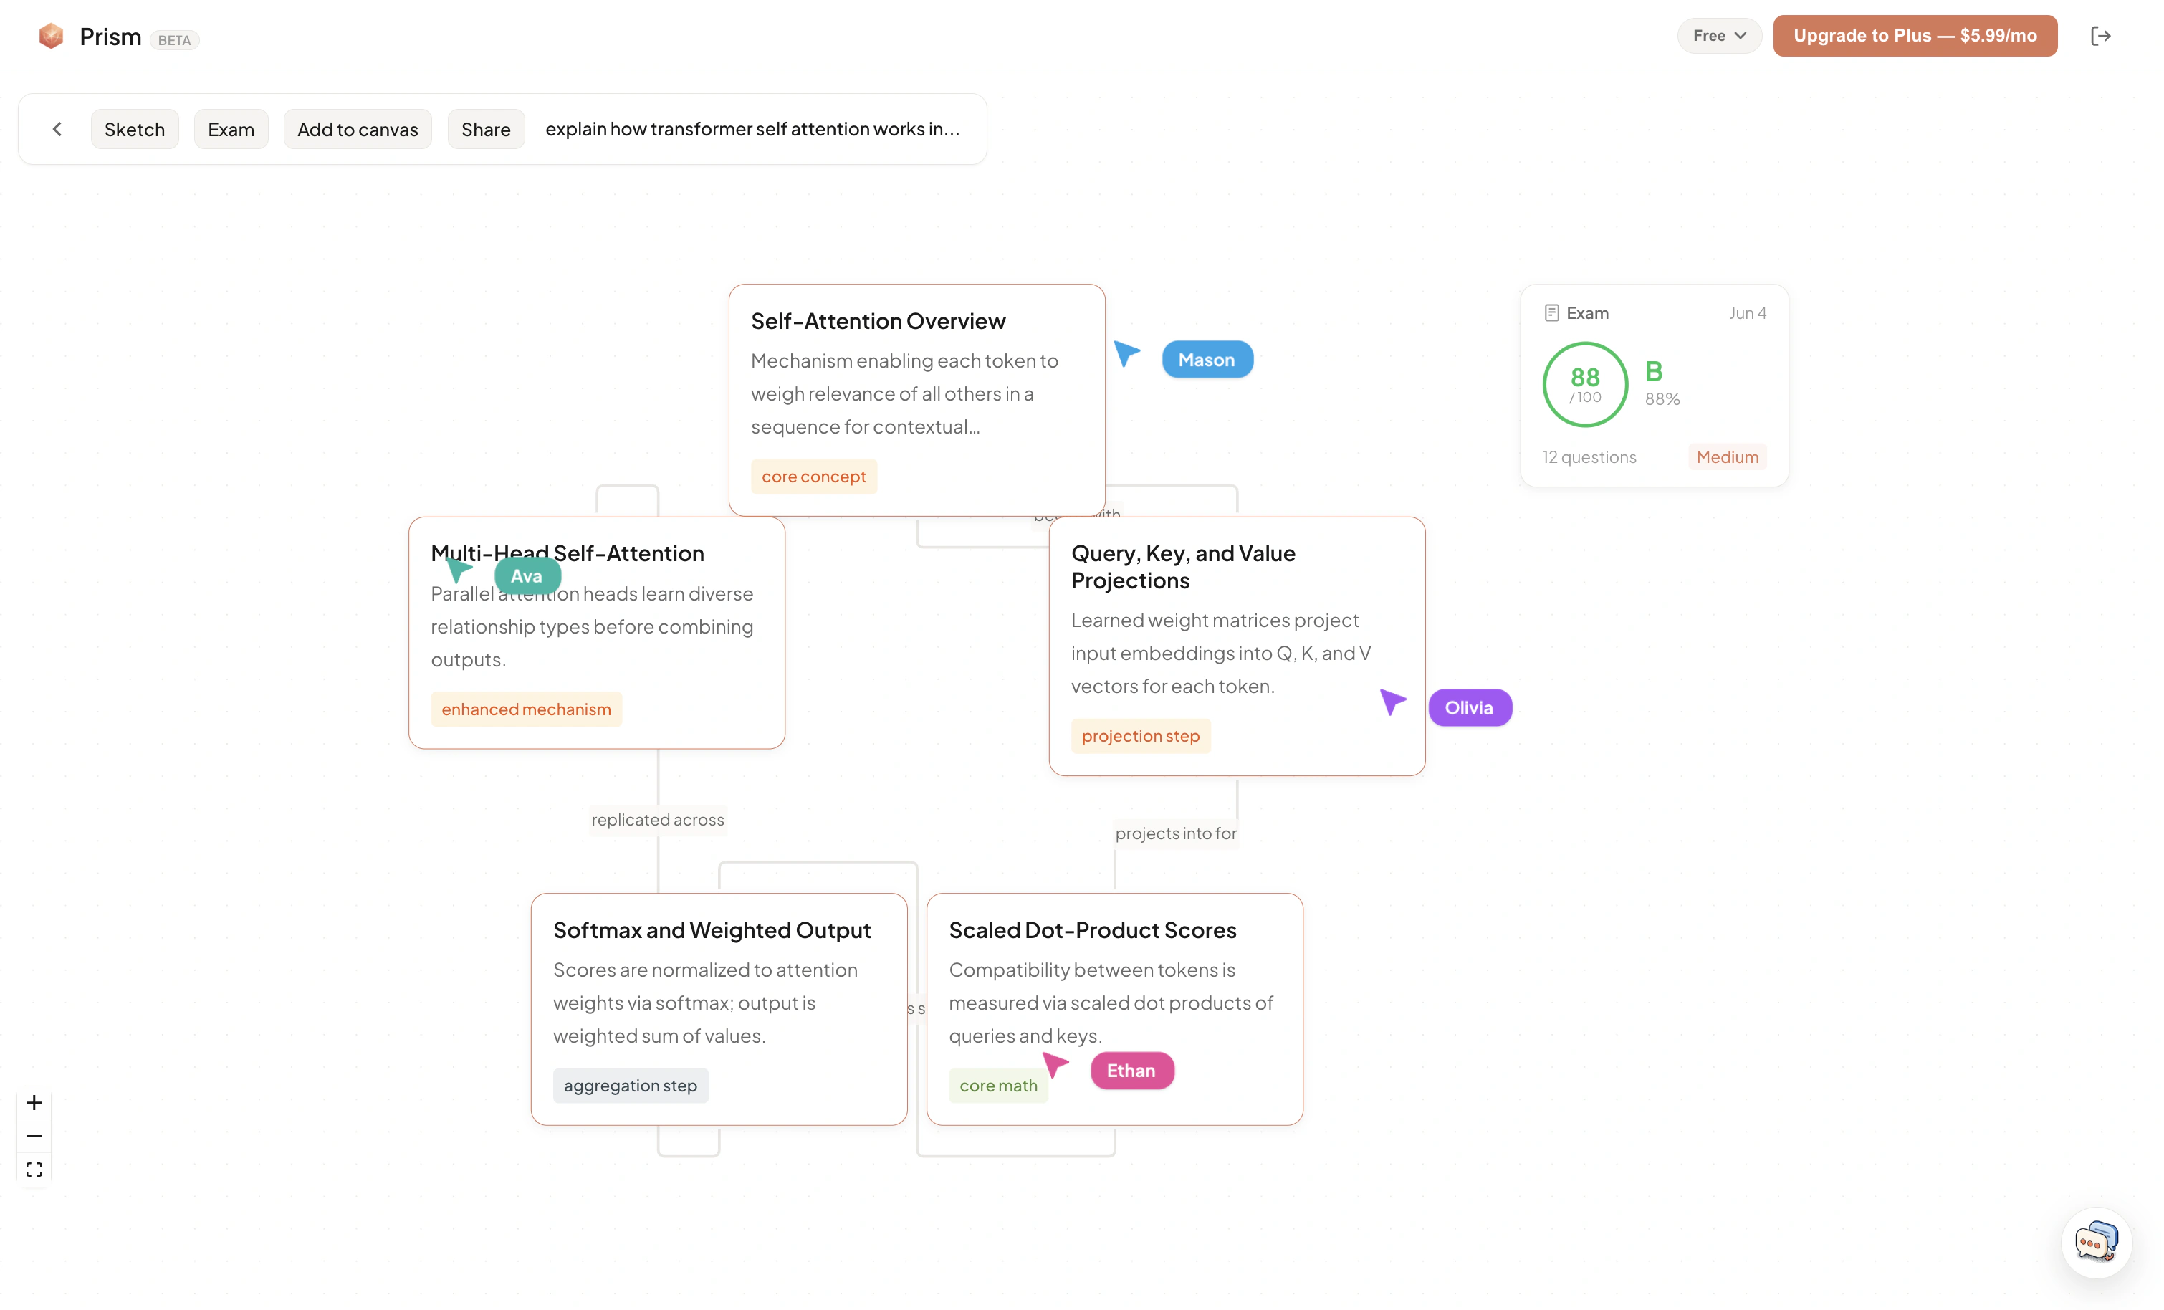The height and width of the screenshot is (1310, 2164).
Task: Select the Softmax and Weighted Output card
Action: click(719, 1008)
